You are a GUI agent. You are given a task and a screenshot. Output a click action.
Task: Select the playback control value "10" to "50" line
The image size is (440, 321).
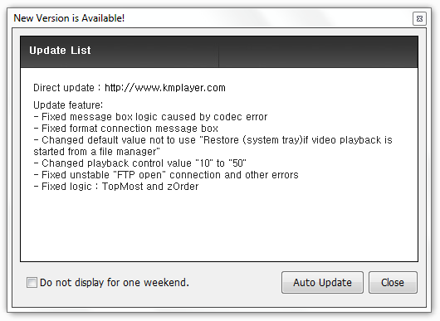pos(139,163)
